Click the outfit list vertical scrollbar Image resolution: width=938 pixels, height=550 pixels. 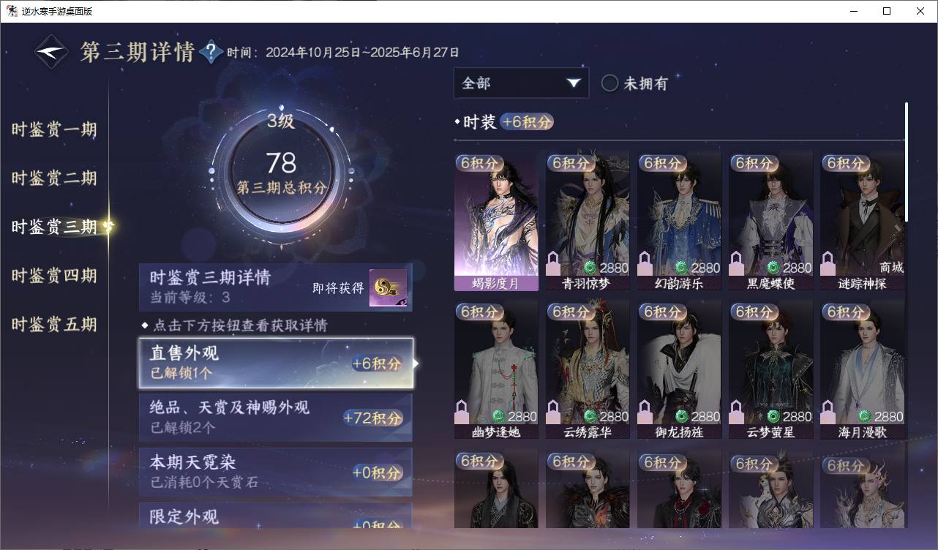click(907, 162)
